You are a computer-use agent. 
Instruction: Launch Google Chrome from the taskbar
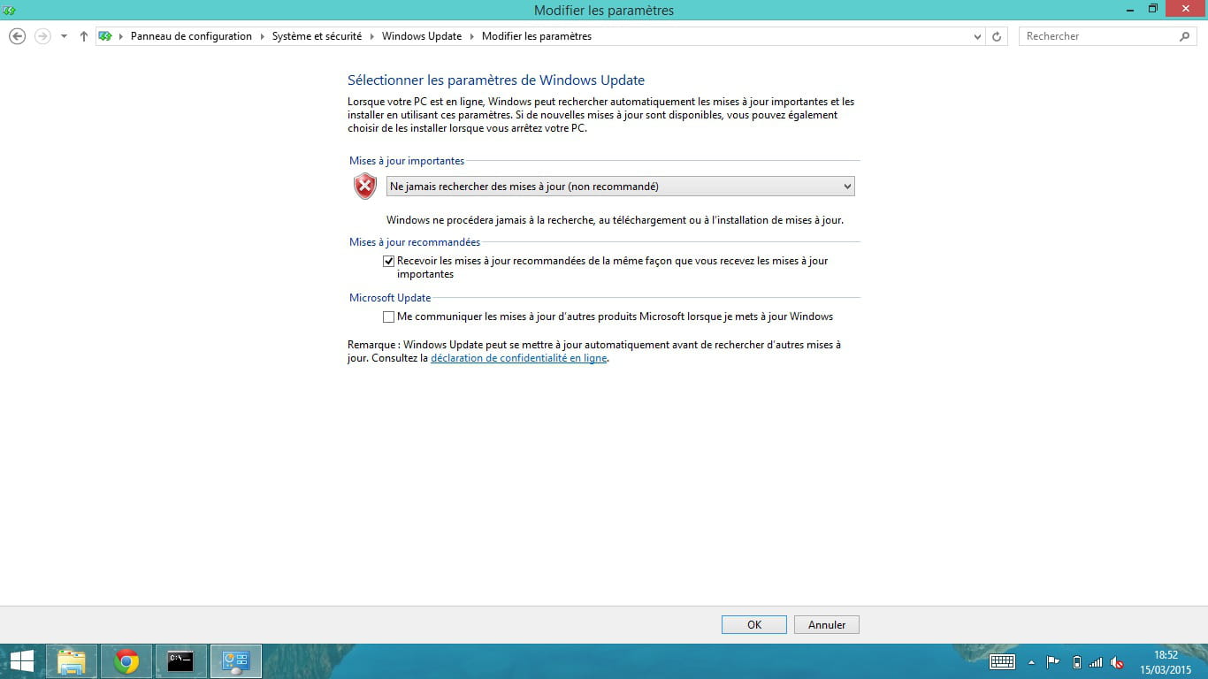126,661
